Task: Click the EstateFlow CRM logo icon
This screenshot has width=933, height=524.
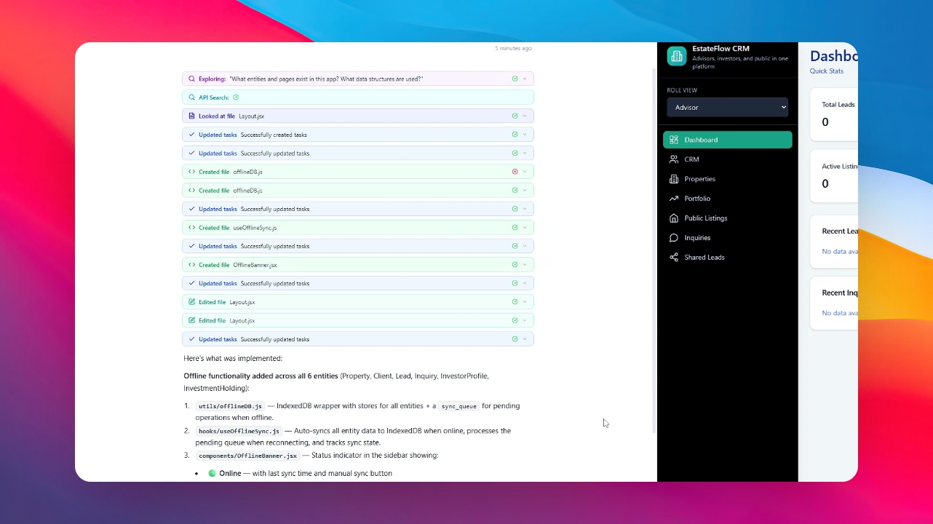Action: pos(677,56)
